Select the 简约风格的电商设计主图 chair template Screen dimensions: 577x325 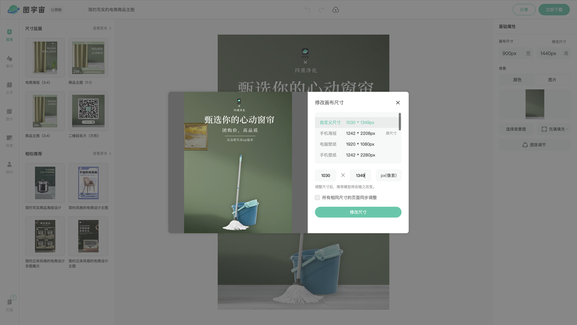(x=88, y=183)
